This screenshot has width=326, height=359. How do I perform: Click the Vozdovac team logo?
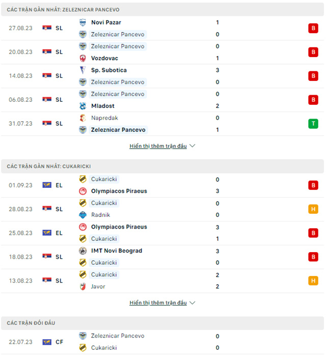[83, 58]
